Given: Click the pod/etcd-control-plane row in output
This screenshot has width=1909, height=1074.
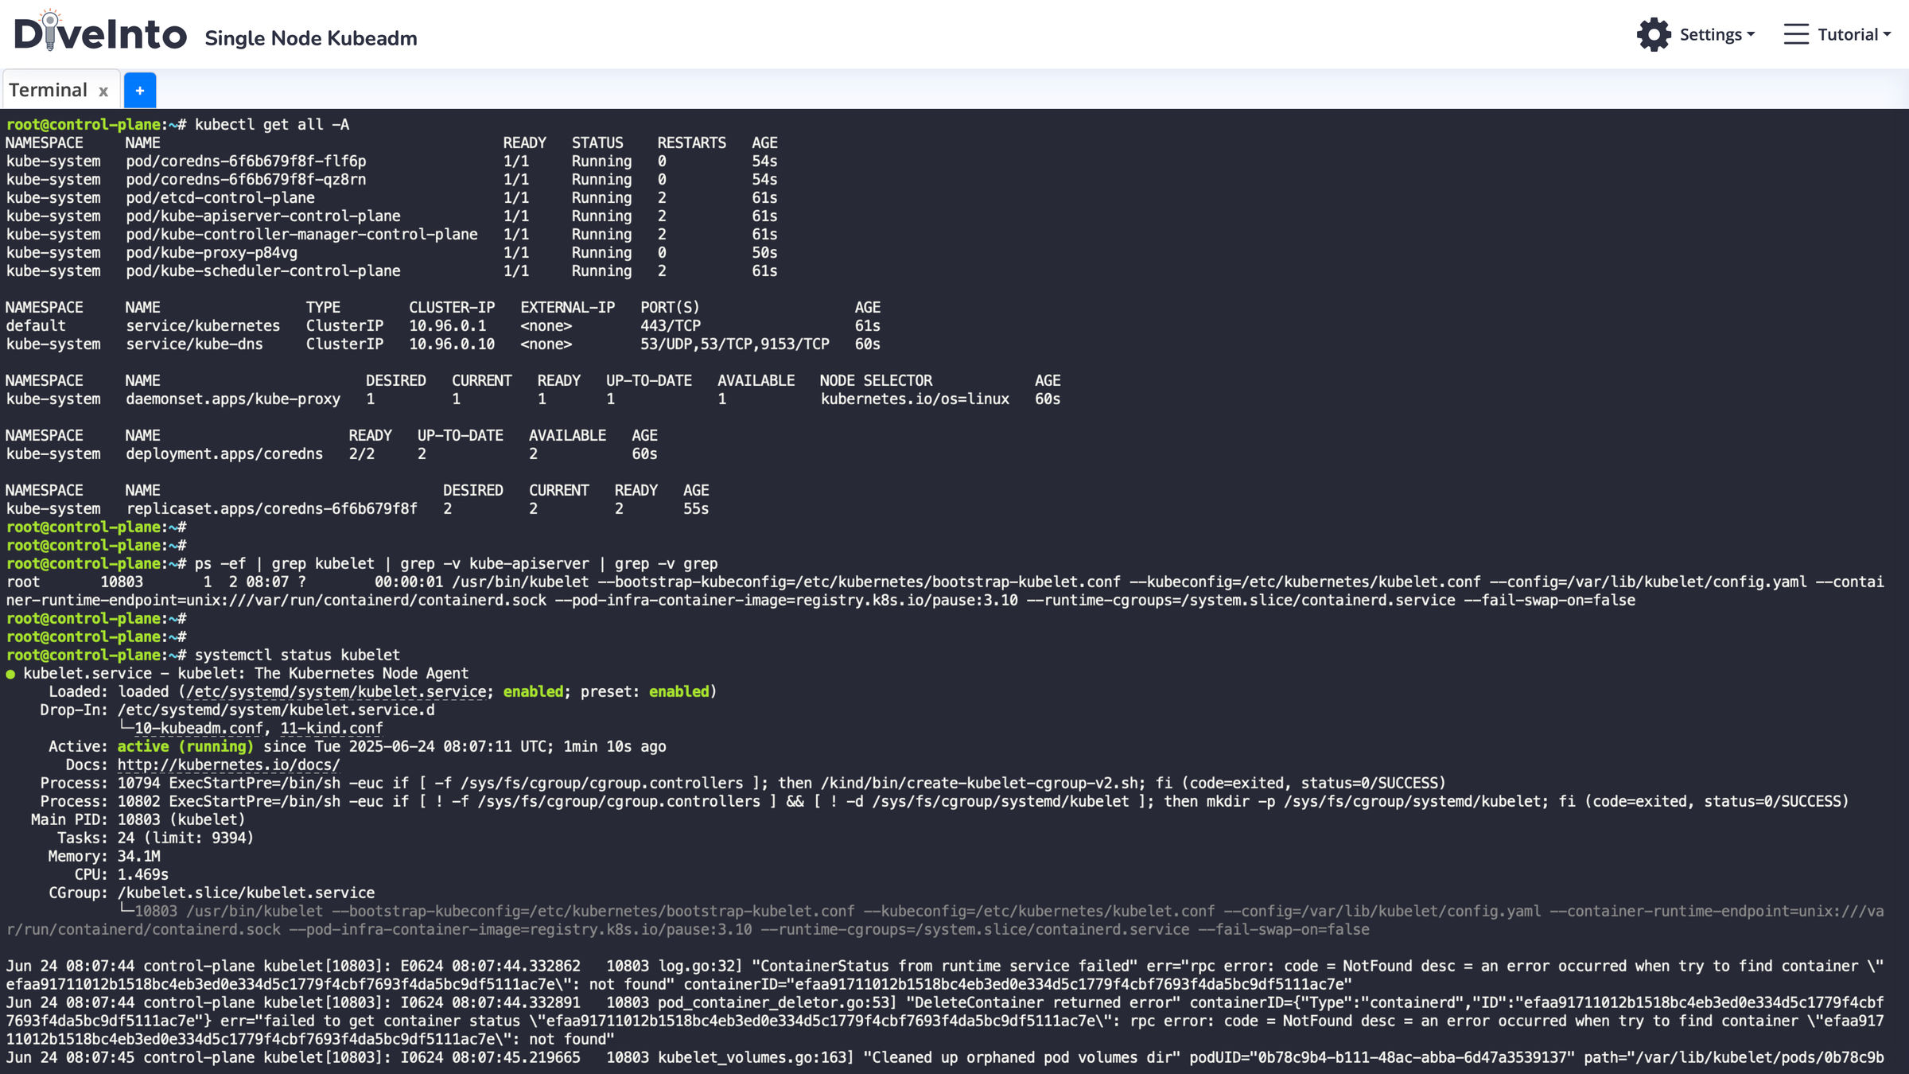Looking at the screenshot, I should pyautogui.click(x=220, y=197).
